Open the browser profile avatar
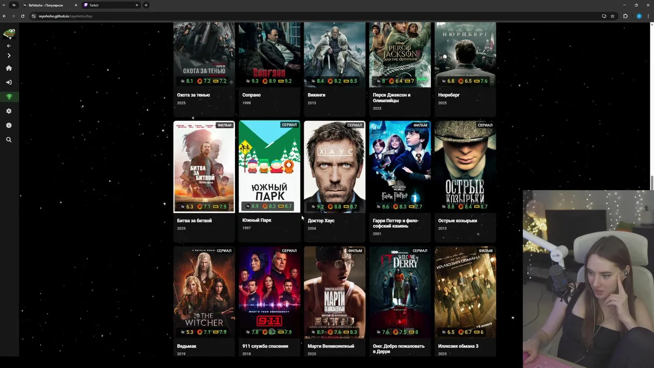The height and width of the screenshot is (368, 654). pyautogui.click(x=639, y=16)
